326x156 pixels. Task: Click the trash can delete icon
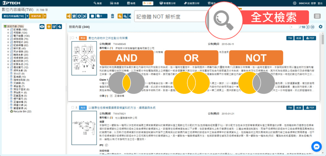(112, 16)
